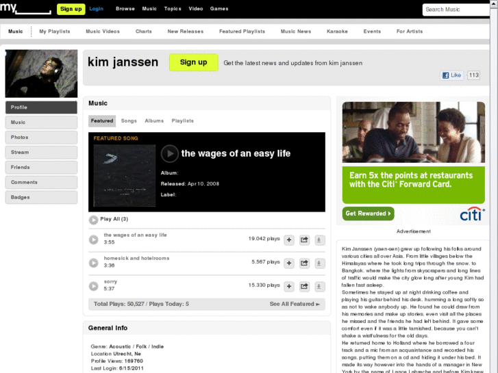Image resolution: width=498 pixels, height=373 pixels.
Task: Click 'homesick and hotelrooms' song title
Action: 136,258
